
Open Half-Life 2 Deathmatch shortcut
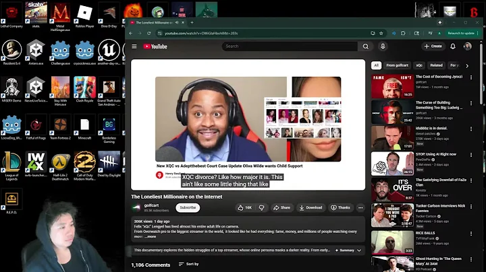tap(61, 165)
